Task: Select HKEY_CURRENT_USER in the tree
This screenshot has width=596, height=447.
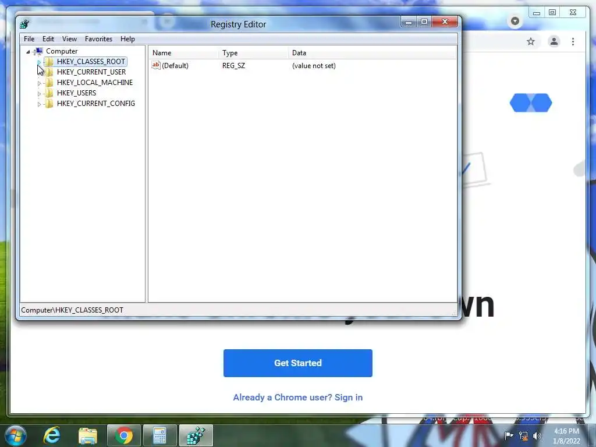Action: point(91,72)
